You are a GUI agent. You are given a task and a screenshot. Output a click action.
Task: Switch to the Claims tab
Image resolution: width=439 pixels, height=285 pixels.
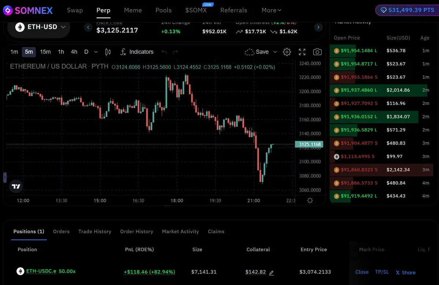[x=216, y=231]
